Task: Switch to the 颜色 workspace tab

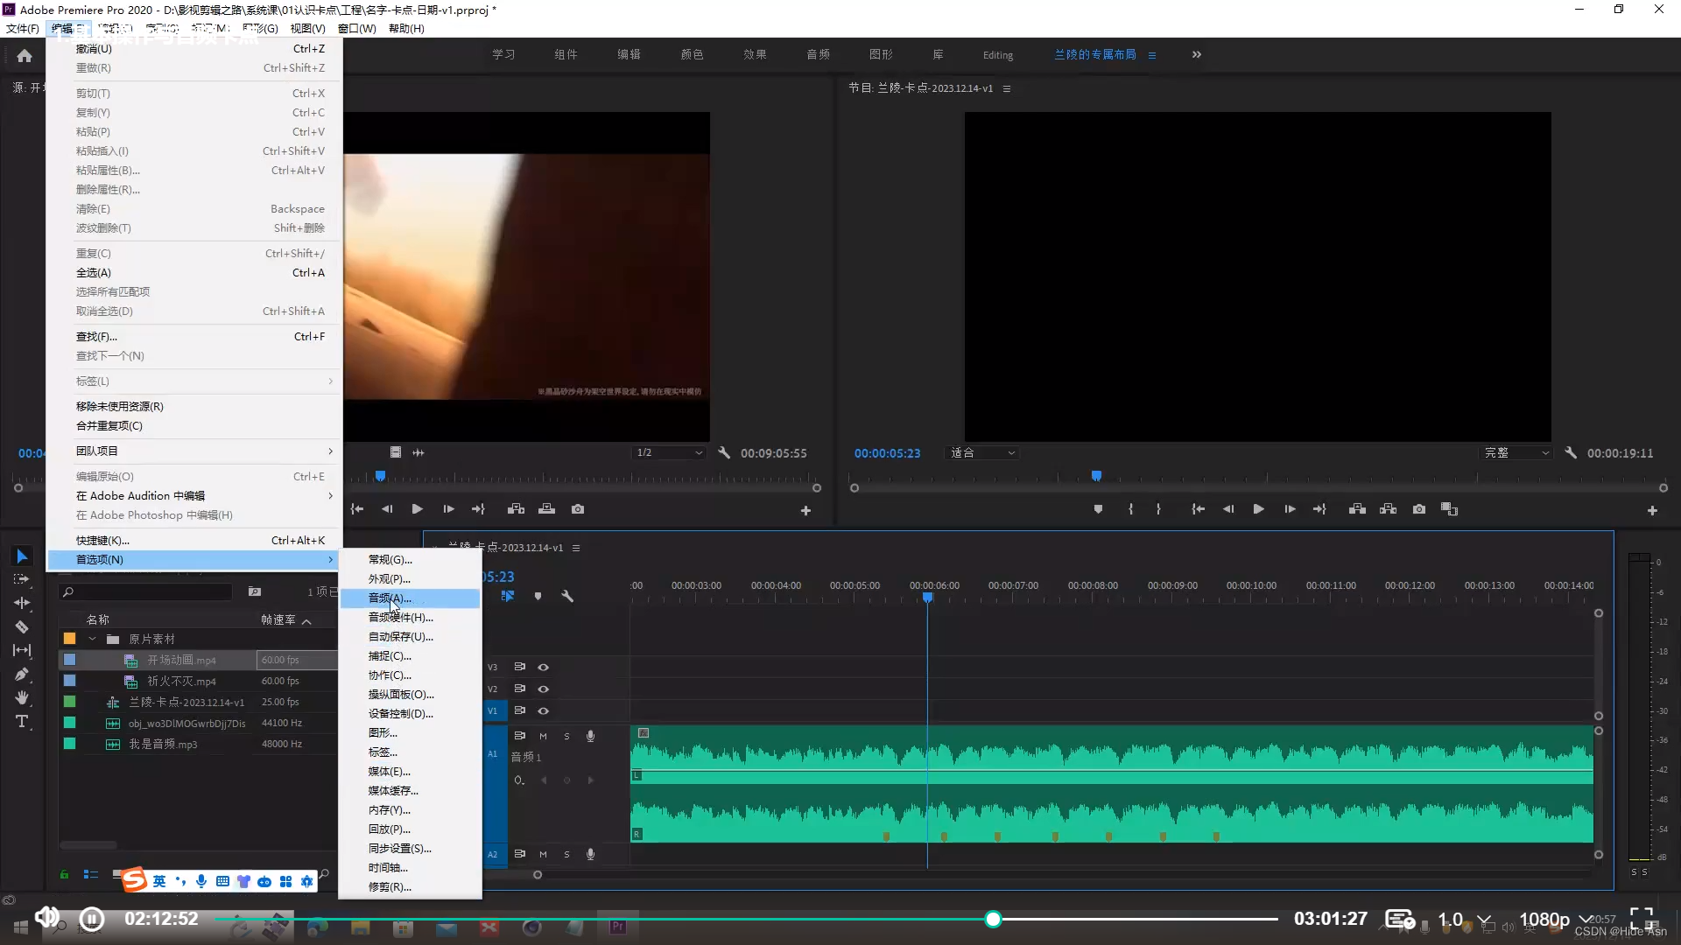Action: 692,54
